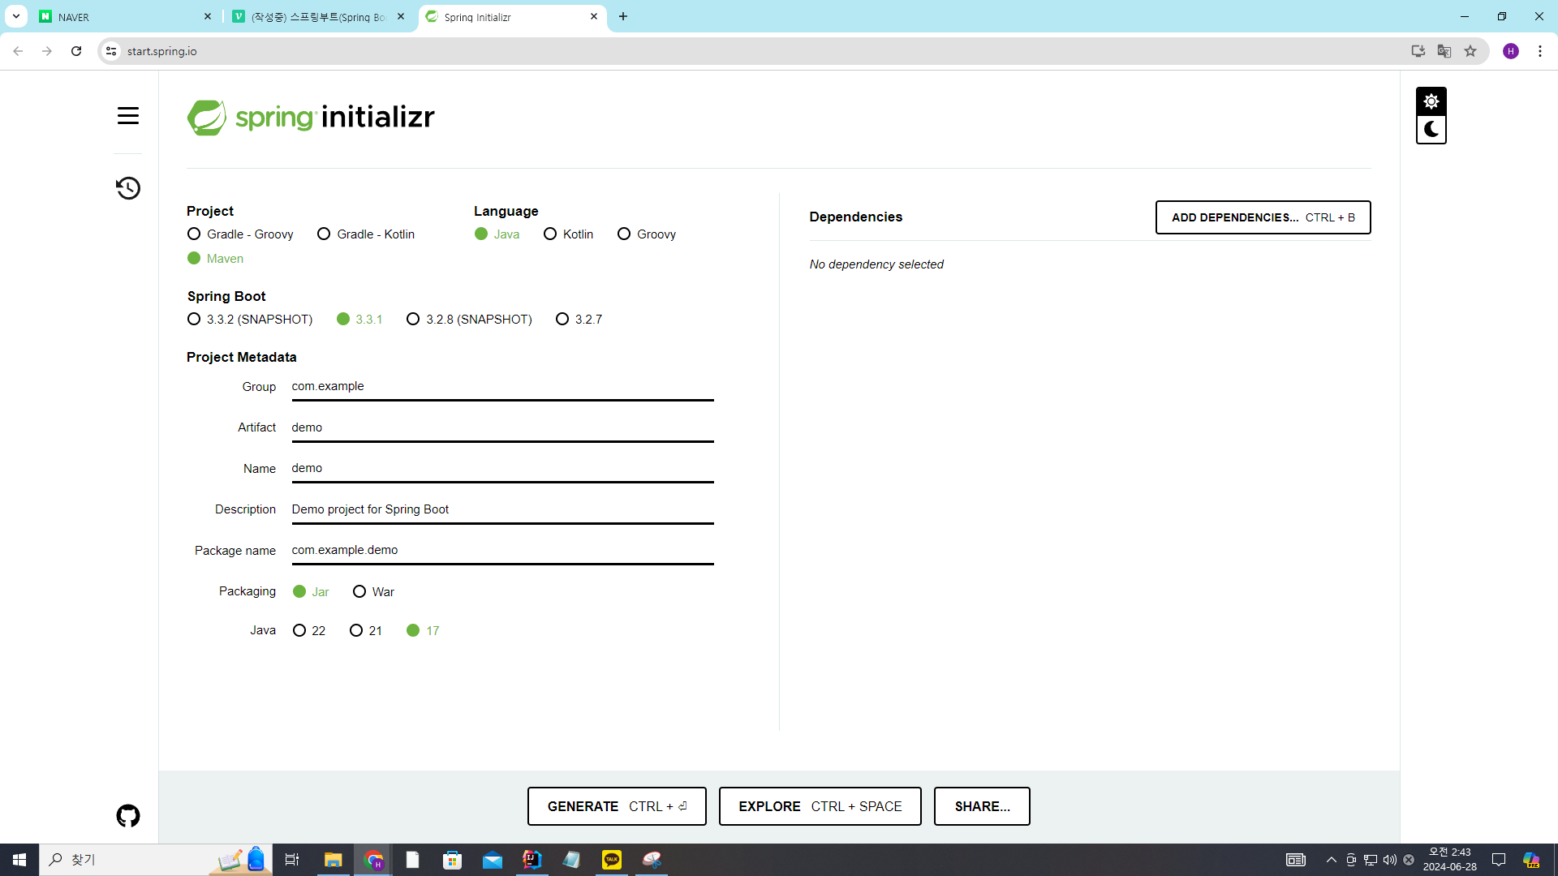
Task: Click the Windows taskbar search box
Action: coord(156,860)
